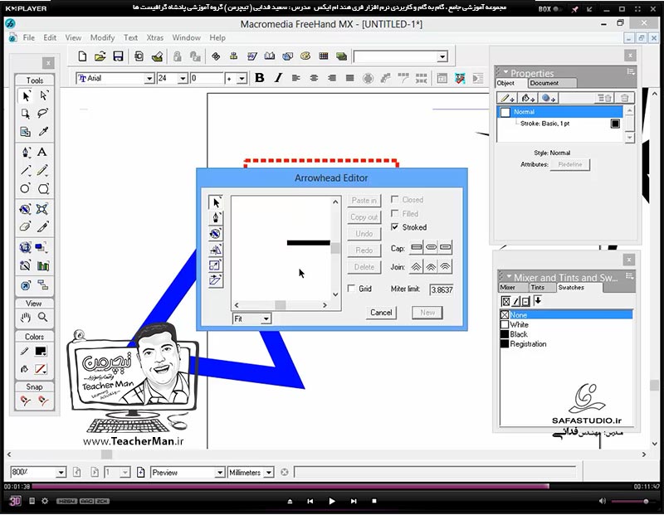Select the Lasso tool
664x515 pixels.
[x=43, y=114]
